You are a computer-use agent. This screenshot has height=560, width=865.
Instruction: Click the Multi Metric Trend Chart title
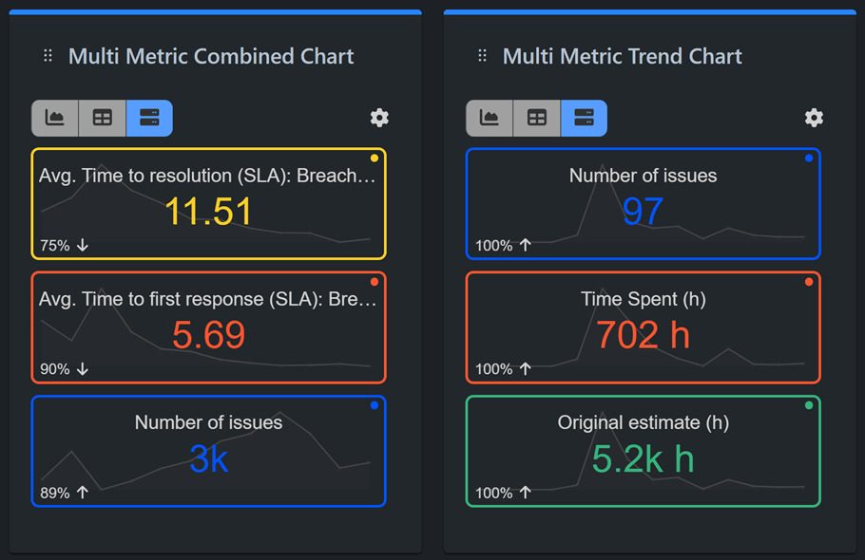click(x=622, y=57)
